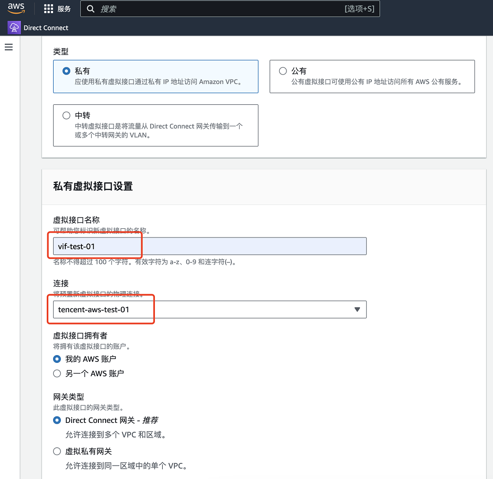Choose 另一个 AWS 账户 as owner

[57, 374]
